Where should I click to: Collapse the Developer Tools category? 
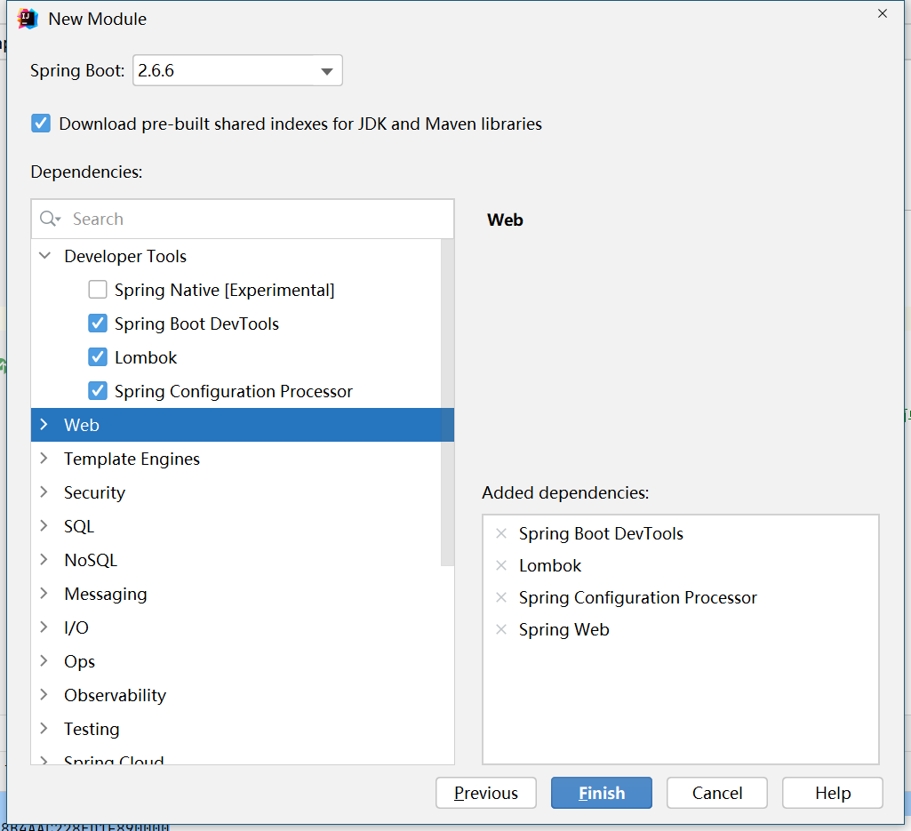pyautogui.click(x=44, y=256)
